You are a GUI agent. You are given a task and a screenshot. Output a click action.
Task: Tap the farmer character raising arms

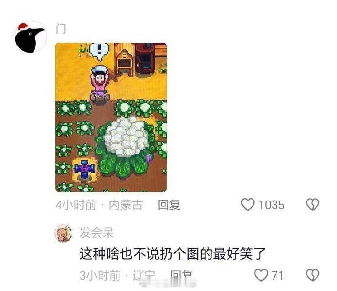coord(100,85)
